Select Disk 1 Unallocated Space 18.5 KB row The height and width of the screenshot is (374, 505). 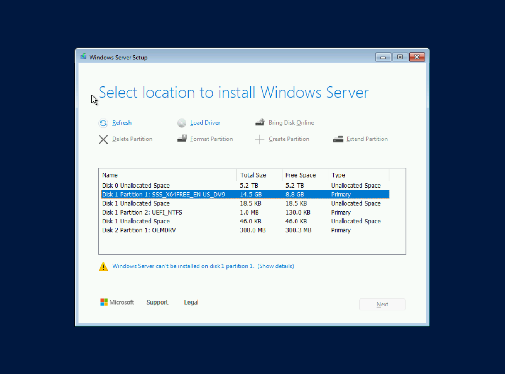click(x=245, y=203)
